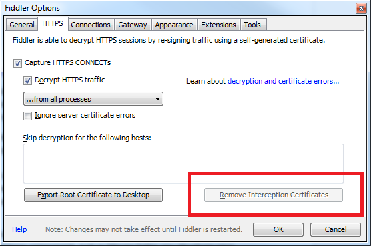Viewport: 371px width, 246px height.
Task: Go to the Gateway tab
Action: click(133, 25)
